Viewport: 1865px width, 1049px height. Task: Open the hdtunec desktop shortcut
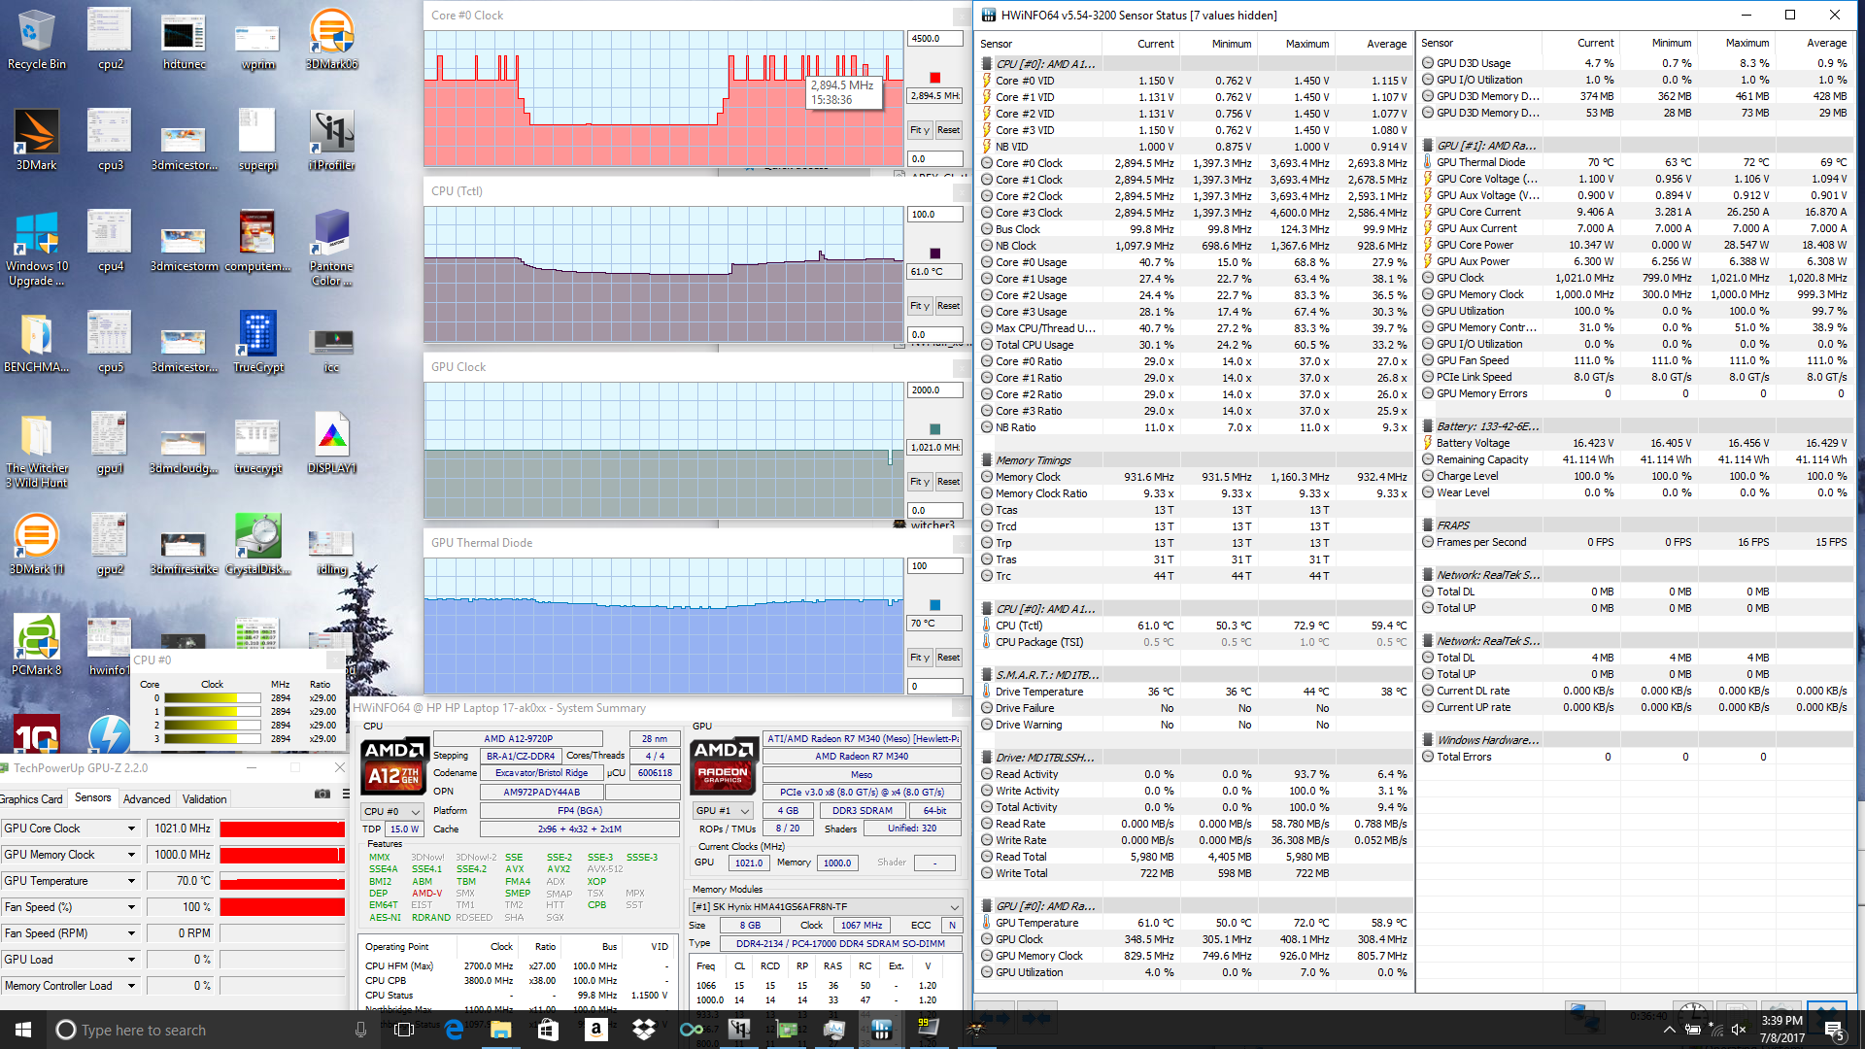tap(184, 40)
